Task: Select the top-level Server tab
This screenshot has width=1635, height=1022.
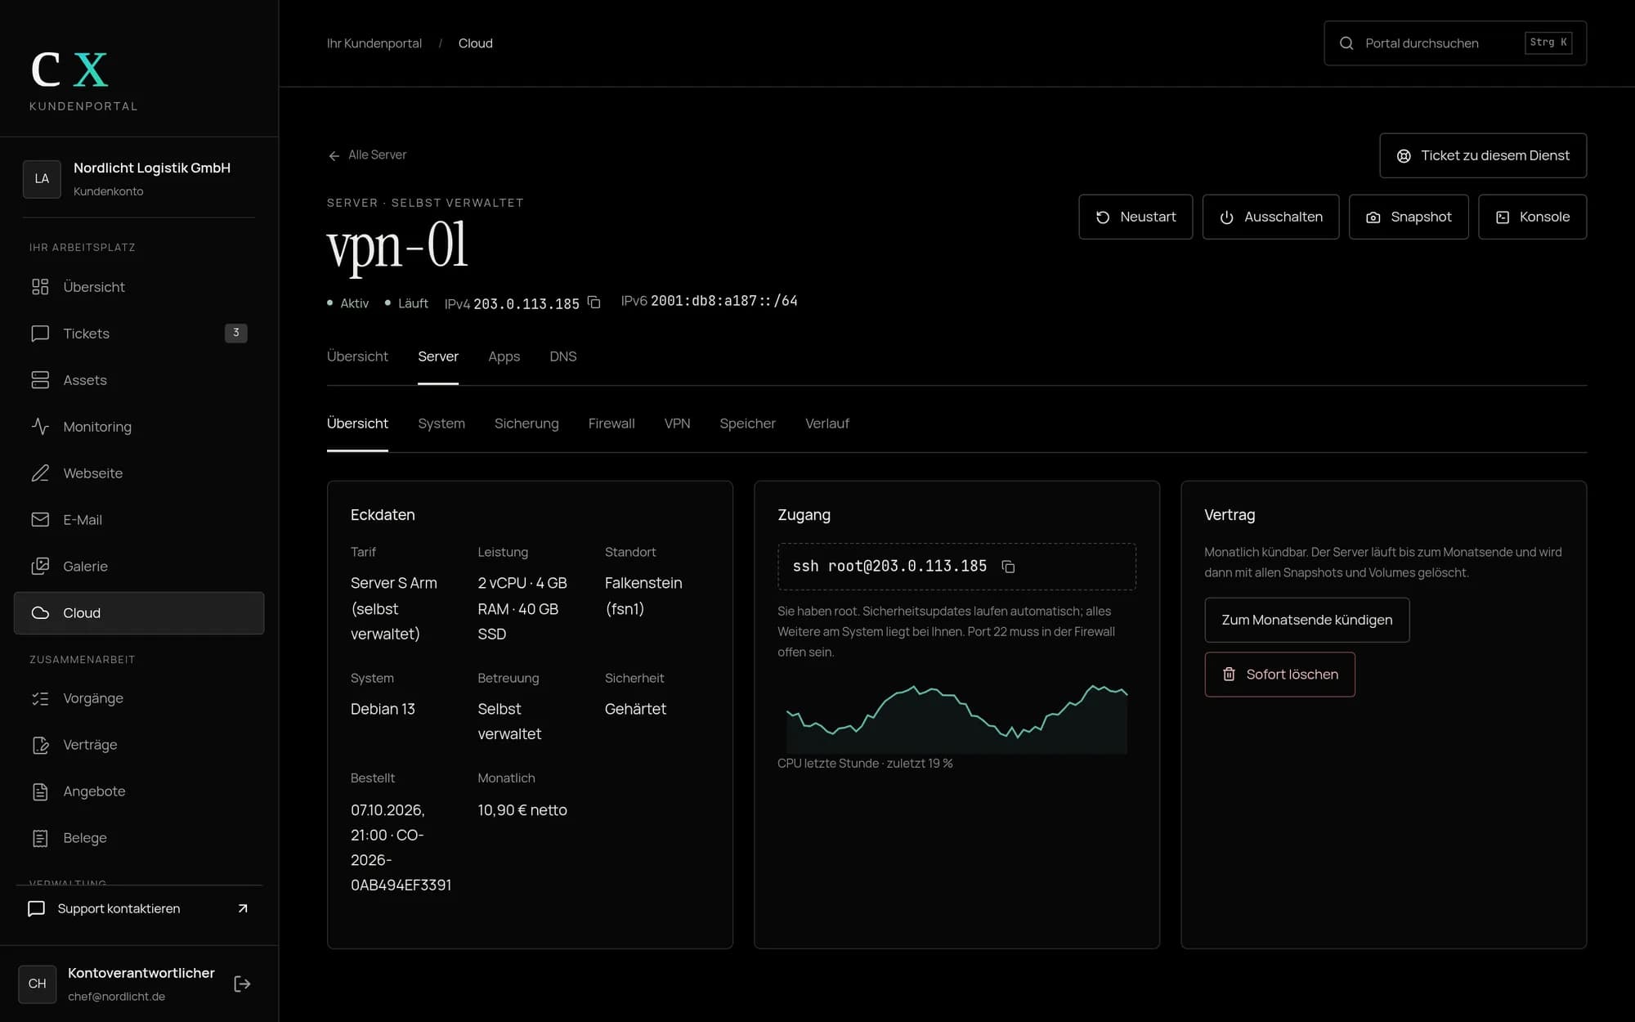Action: coord(438,356)
